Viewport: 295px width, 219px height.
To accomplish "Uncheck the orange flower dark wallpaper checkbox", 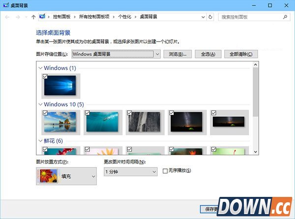I will (172, 149).
